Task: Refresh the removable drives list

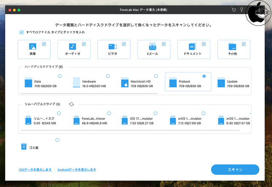Action: [71, 104]
